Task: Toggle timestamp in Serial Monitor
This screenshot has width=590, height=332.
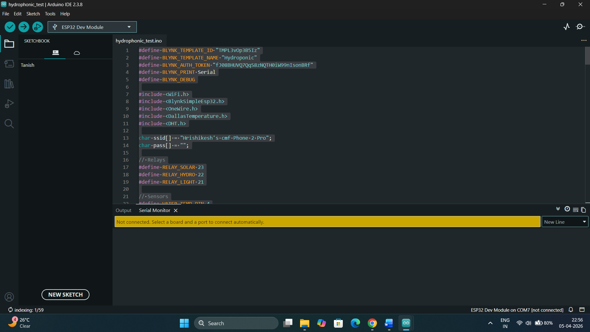Action: pos(567,209)
